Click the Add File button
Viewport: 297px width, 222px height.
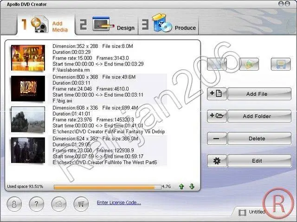[259, 94]
